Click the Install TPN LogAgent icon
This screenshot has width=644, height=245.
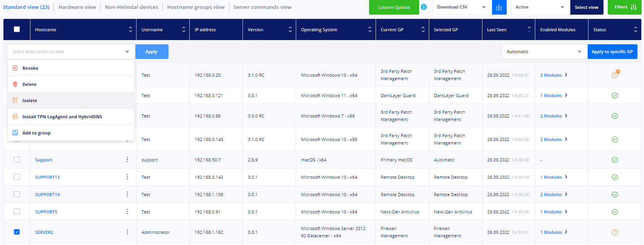click(x=15, y=117)
